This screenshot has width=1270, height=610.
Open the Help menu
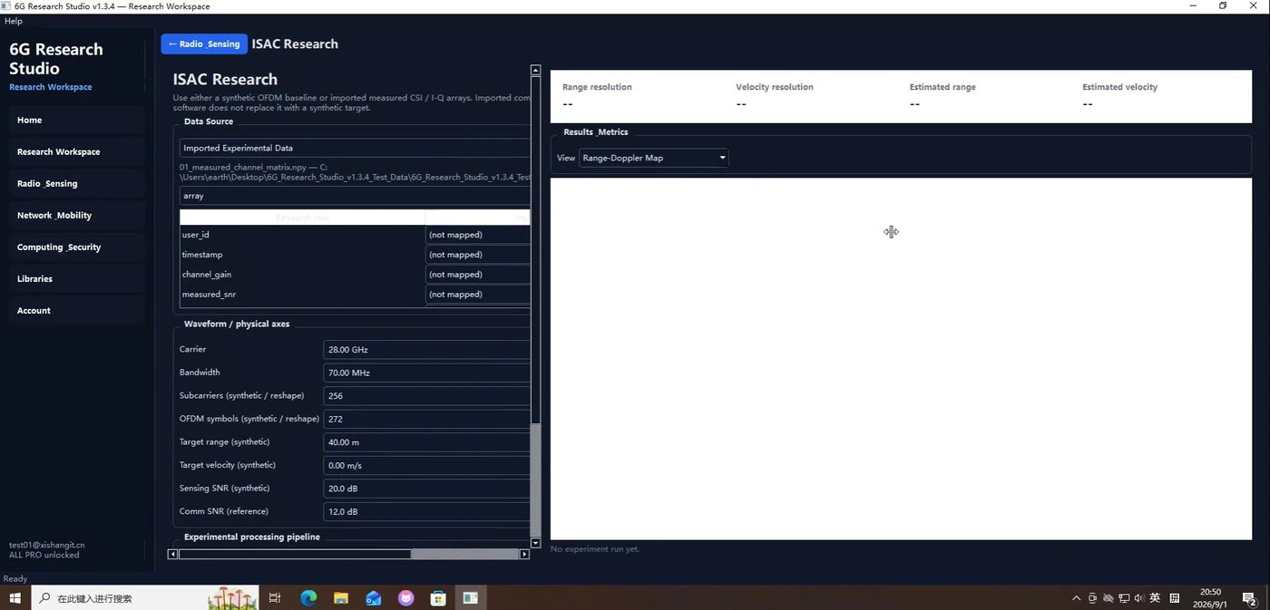14,21
